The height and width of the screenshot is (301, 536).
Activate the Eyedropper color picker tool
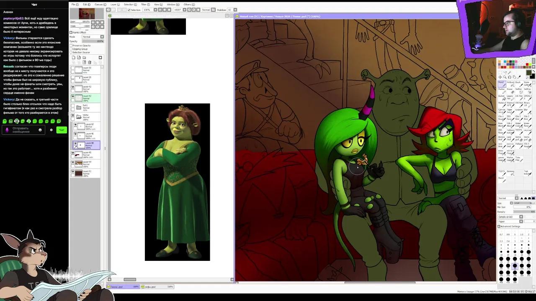(x=519, y=76)
